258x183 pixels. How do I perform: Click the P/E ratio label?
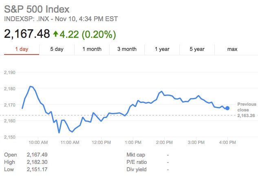click(x=137, y=162)
